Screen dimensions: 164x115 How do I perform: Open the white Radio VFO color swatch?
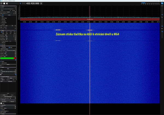tap(1, 103)
